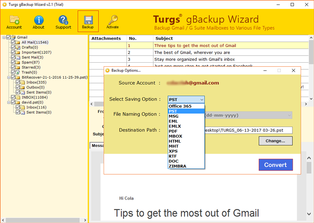Click the Spam folder icon
The width and height of the screenshot is (314, 223).
18,62
